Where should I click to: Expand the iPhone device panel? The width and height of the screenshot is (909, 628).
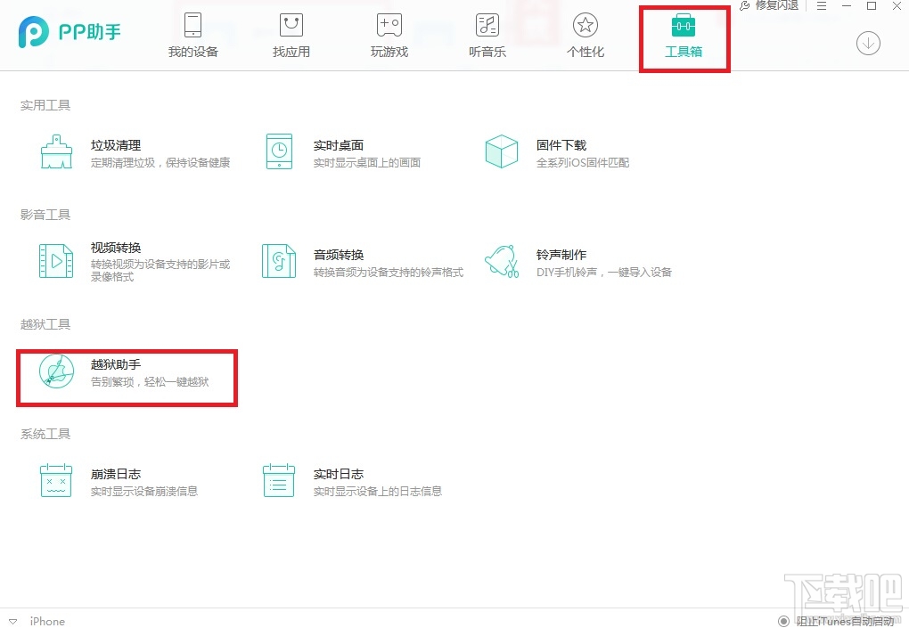[12, 621]
